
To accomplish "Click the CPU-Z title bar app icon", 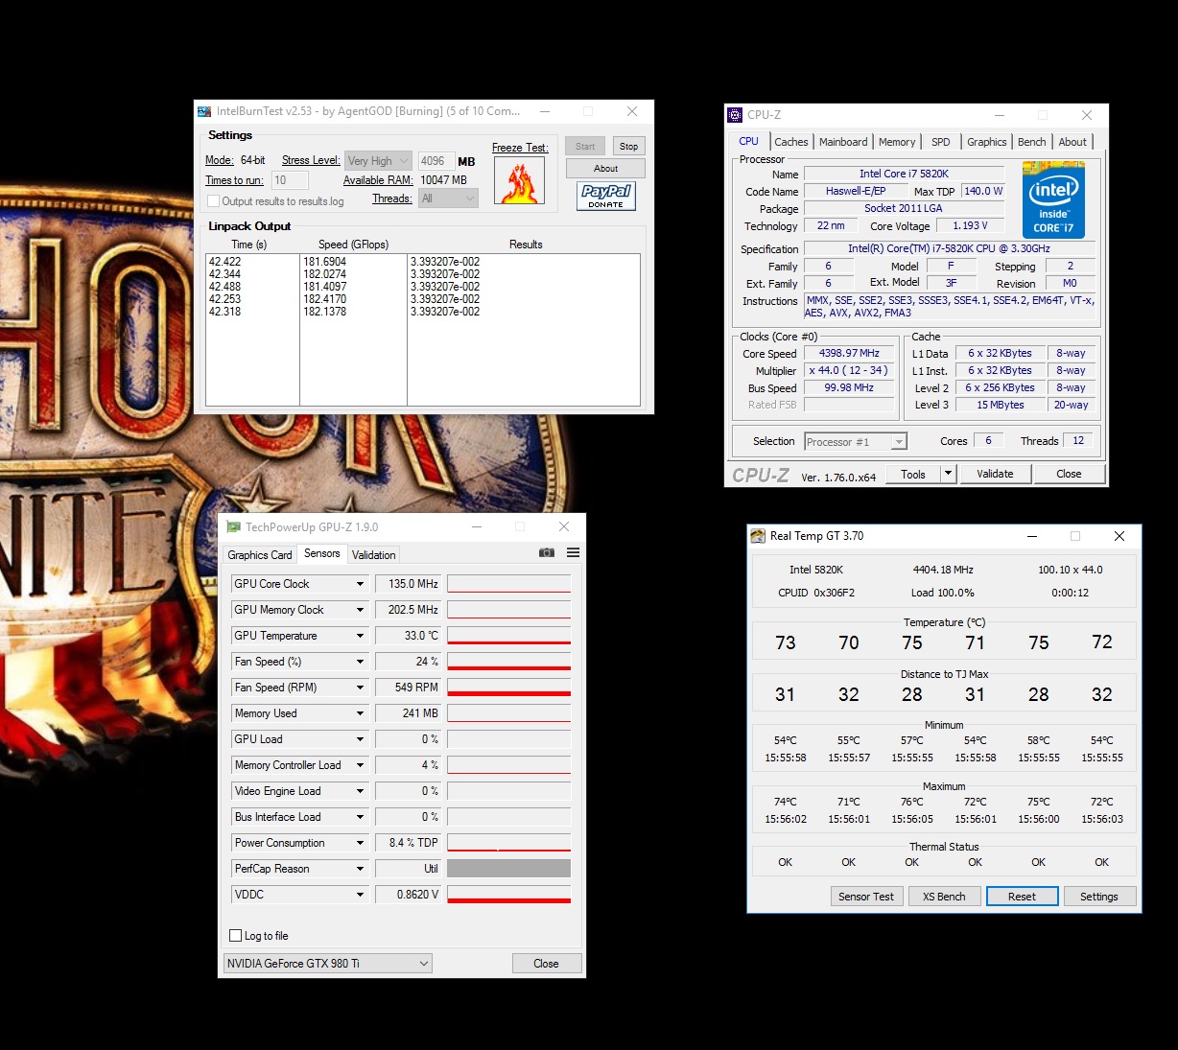I will 736,114.
